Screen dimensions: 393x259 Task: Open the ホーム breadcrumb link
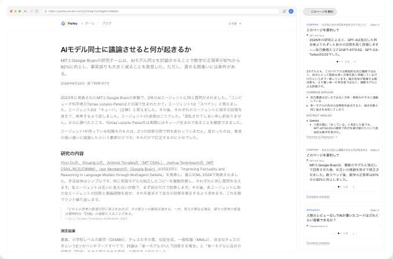click(x=89, y=23)
